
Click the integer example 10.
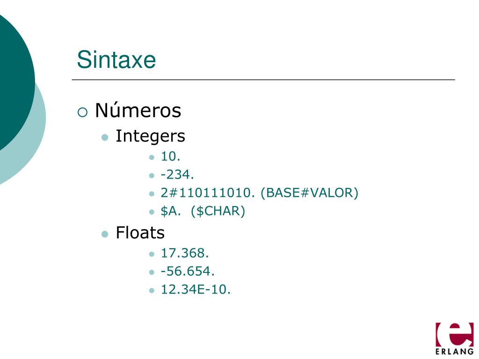[x=170, y=156]
